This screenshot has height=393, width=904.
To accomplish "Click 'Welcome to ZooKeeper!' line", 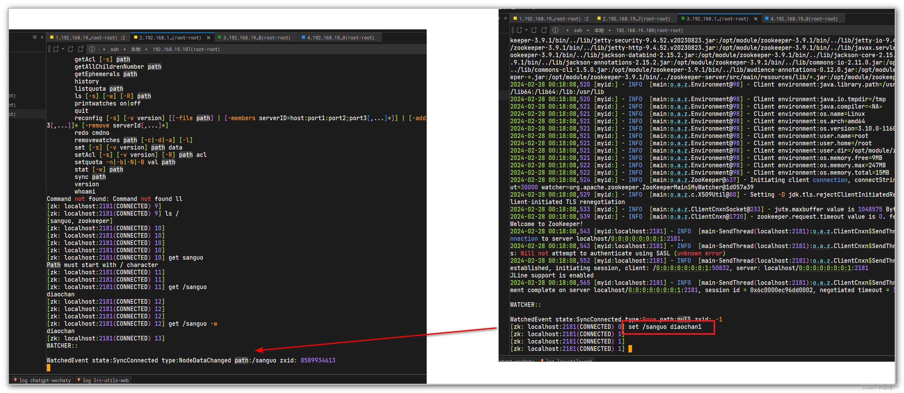I will (x=546, y=224).
